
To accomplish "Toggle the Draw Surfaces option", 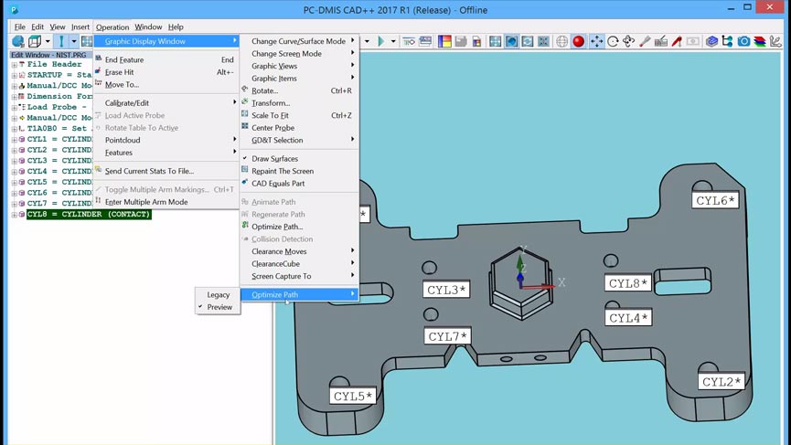I will click(x=274, y=159).
